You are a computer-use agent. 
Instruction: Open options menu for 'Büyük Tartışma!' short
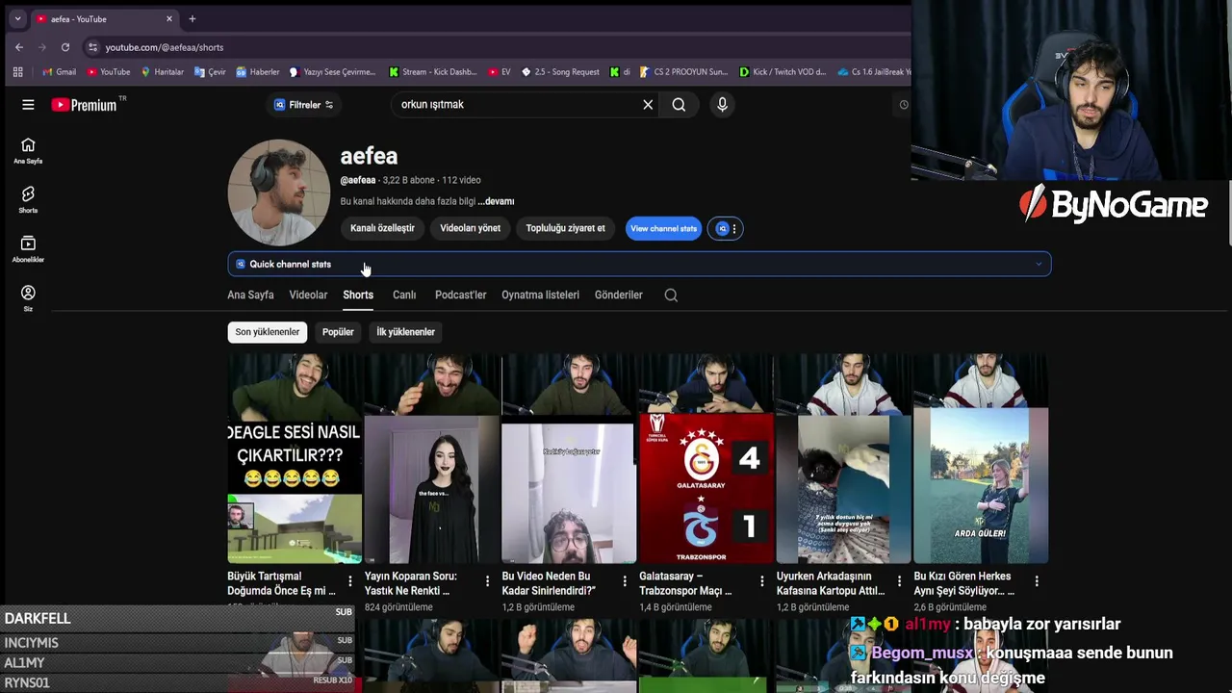point(349,581)
